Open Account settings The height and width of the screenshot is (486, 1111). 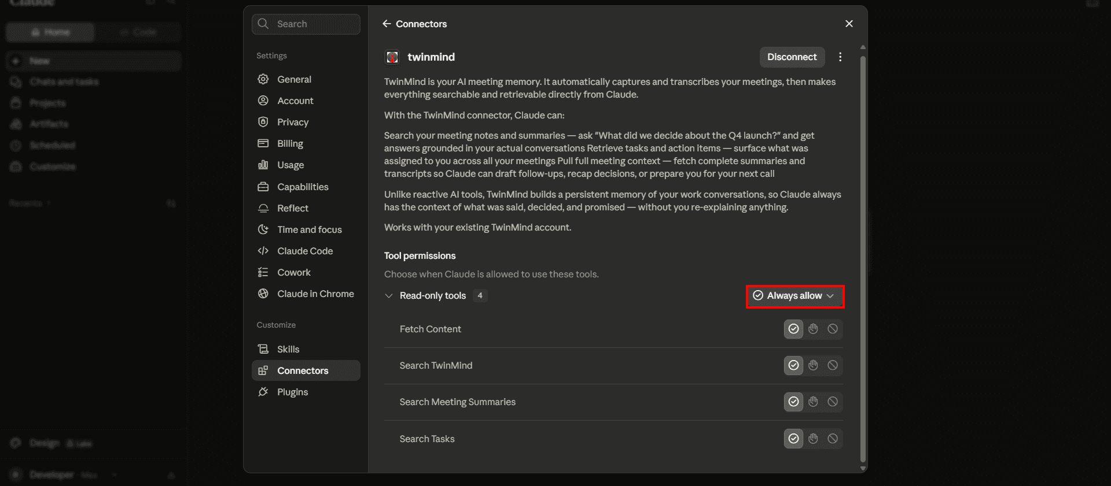306,101
